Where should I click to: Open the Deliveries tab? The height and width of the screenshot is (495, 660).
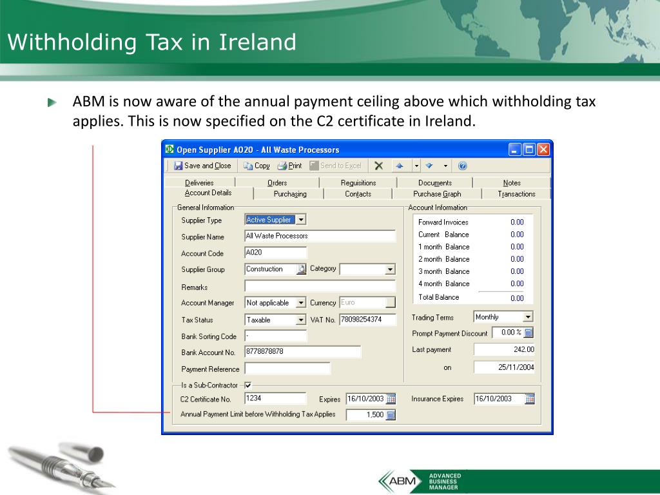click(200, 182)
